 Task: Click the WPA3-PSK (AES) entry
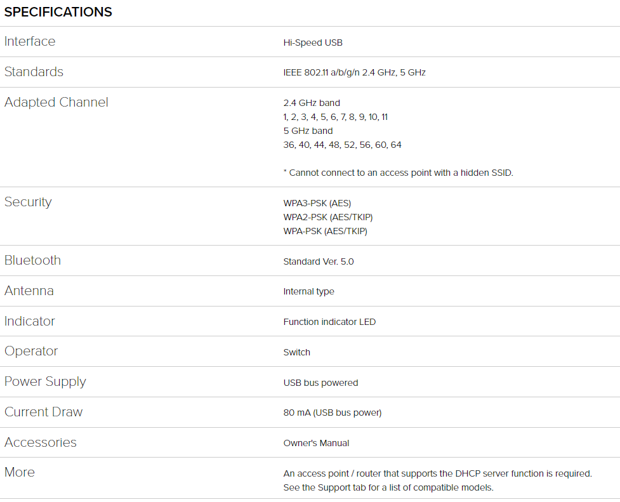317,203
